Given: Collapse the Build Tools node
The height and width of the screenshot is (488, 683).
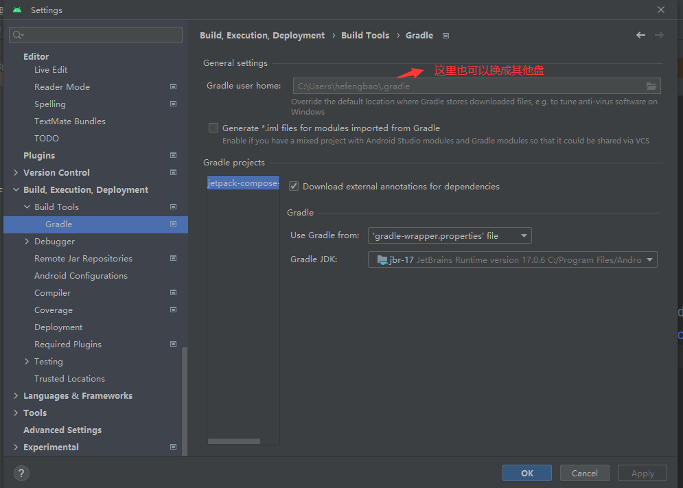Looking at the screenshot, I should click(x=27, y=207).
